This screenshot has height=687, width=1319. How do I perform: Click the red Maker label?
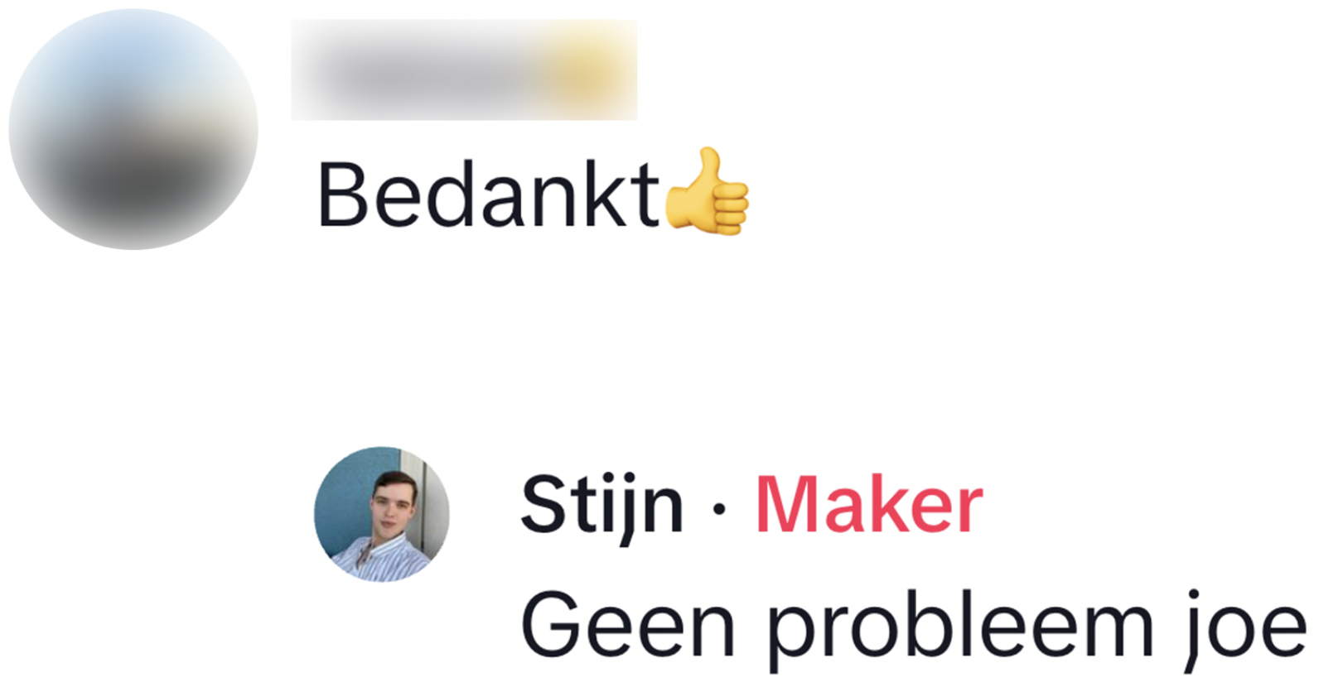pos(869,505)
